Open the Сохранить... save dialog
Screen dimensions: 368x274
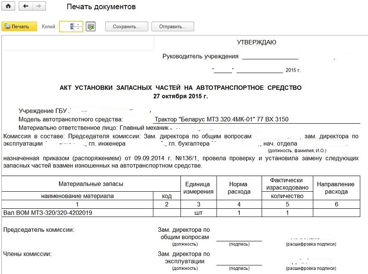pyautogui.click(x=126, y=27)
